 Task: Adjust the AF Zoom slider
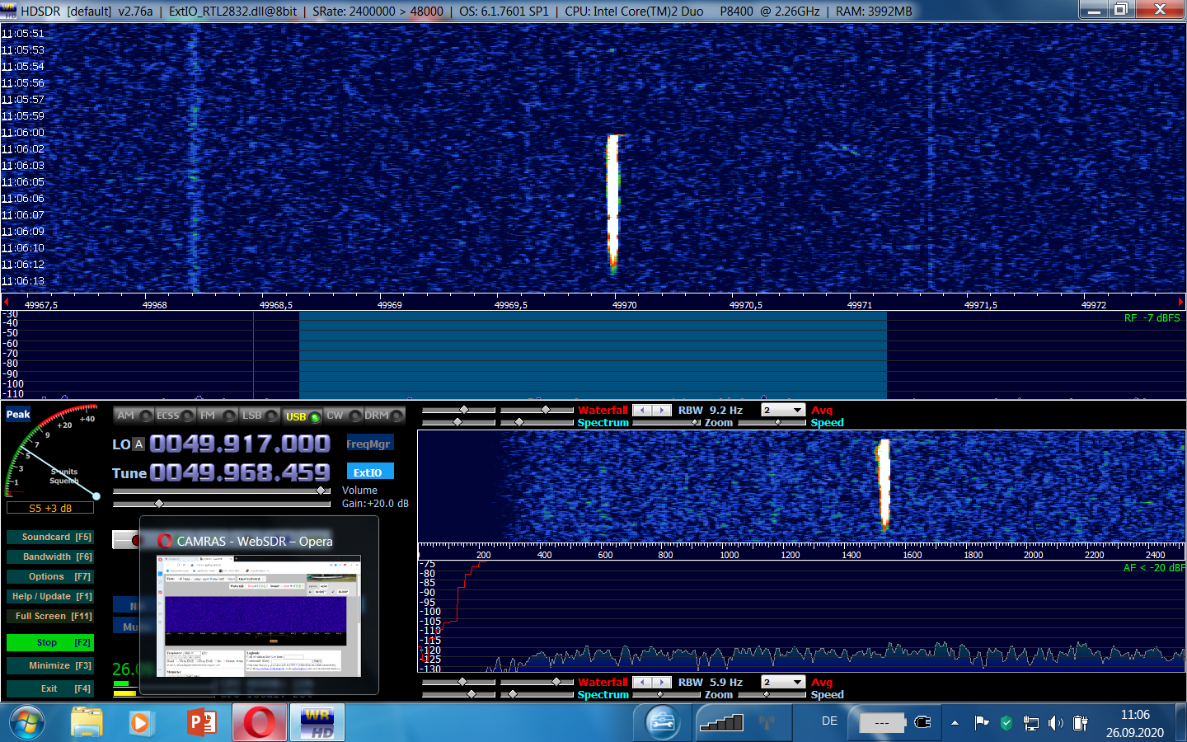[666, 695]
